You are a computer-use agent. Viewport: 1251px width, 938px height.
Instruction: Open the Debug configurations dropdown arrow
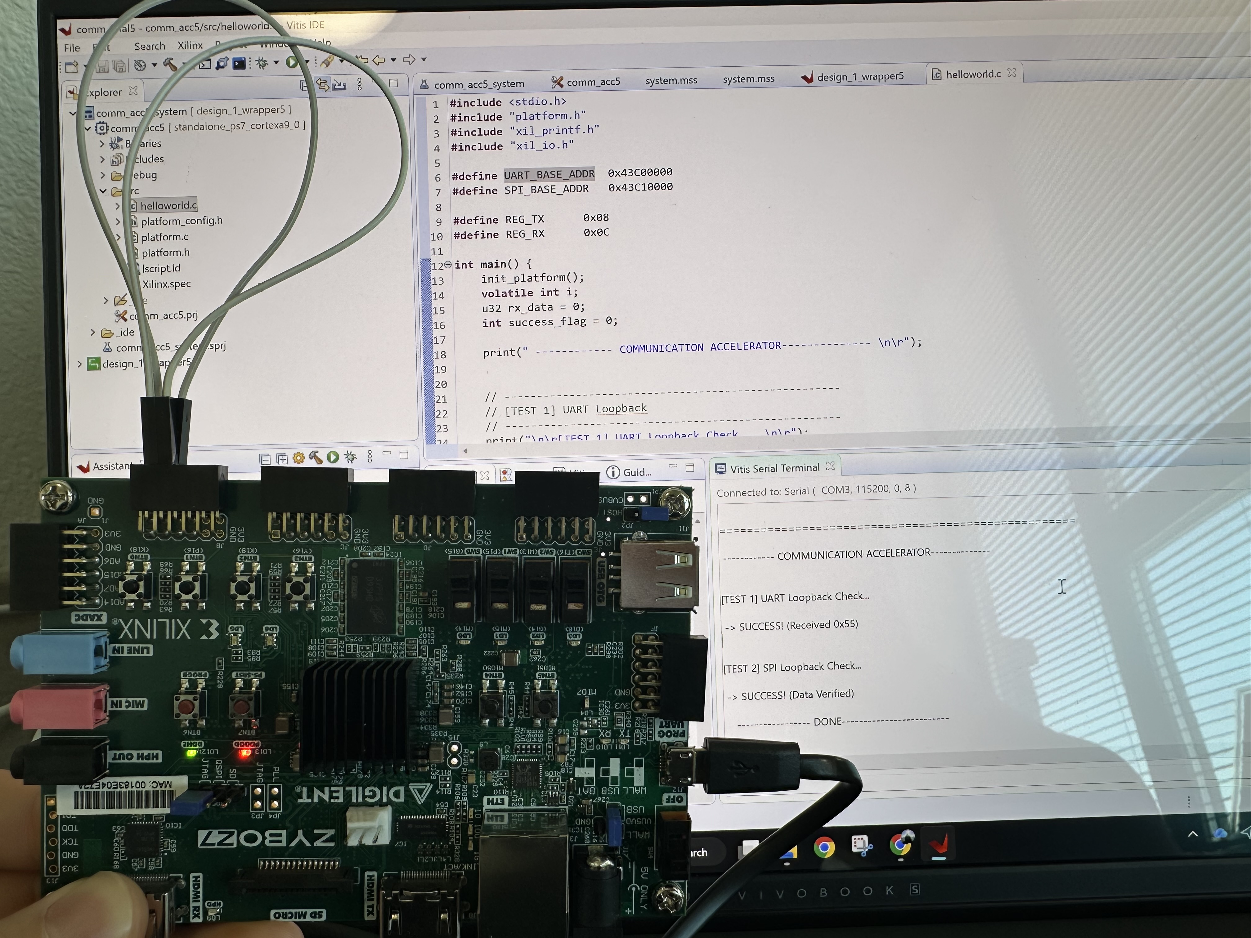pos(276,63)
